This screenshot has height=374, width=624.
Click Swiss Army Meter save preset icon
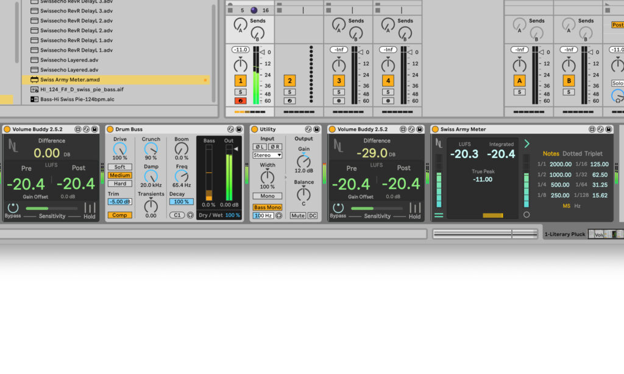[x=609, y=130]
